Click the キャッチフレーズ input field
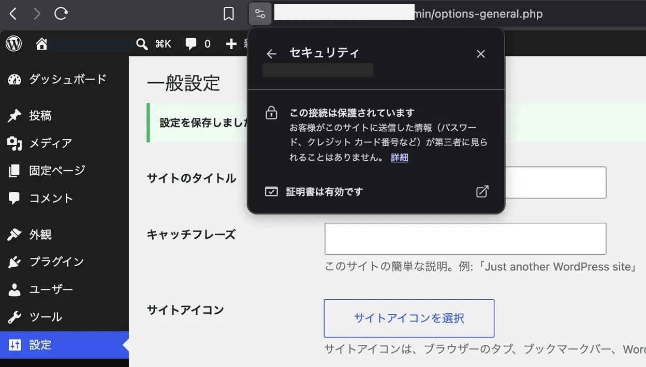The height and width of the screenshot is (367, 646). tap(465, 239)
